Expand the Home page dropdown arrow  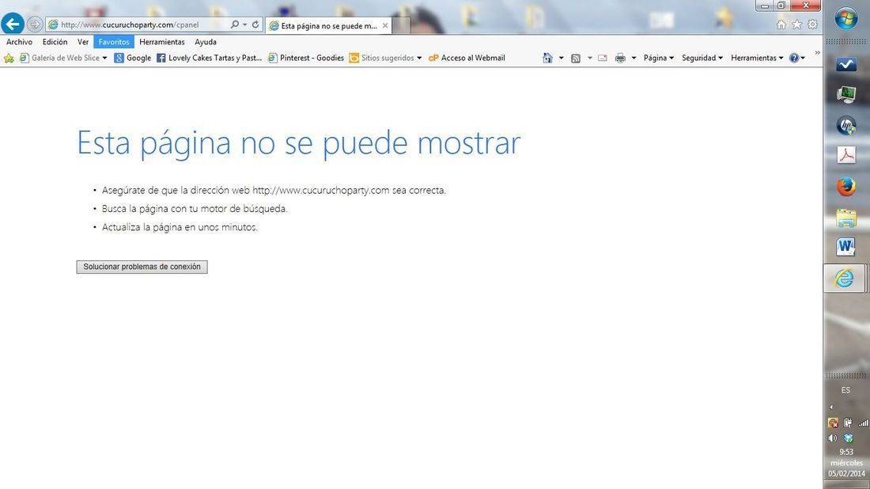coord(561,58)
